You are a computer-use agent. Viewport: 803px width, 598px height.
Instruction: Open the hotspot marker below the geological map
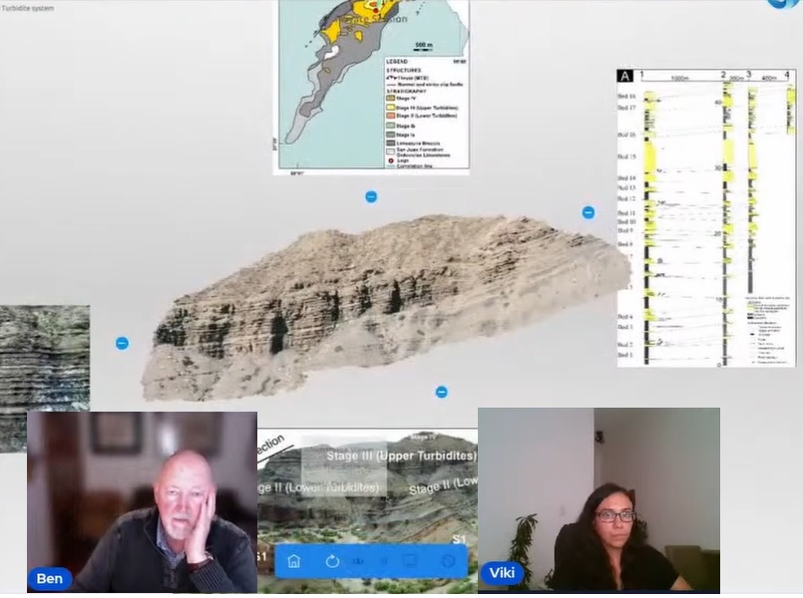click(x=371, y=196)
